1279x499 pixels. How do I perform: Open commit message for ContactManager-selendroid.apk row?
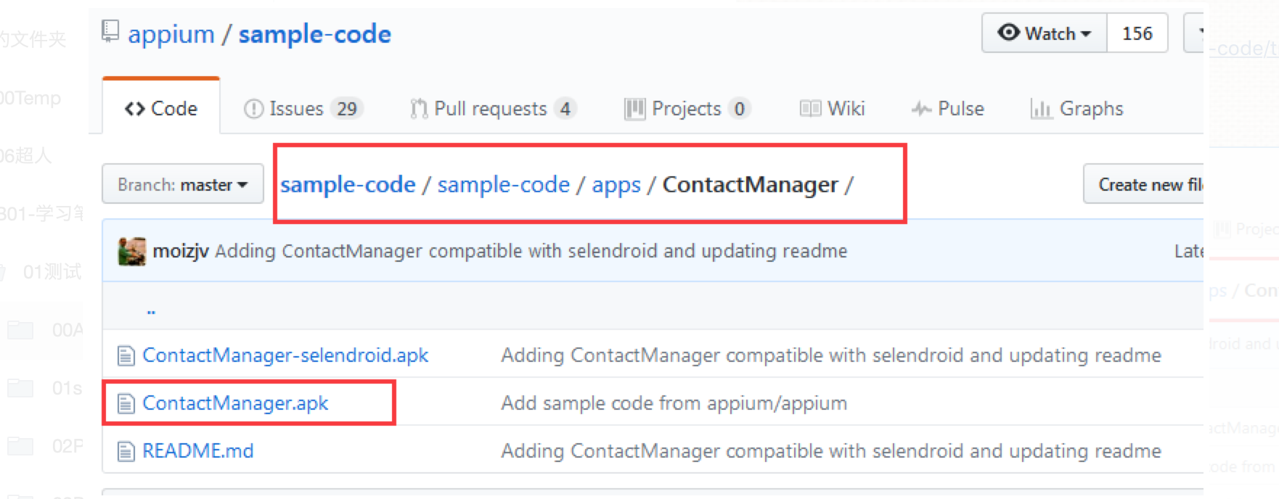831,355
